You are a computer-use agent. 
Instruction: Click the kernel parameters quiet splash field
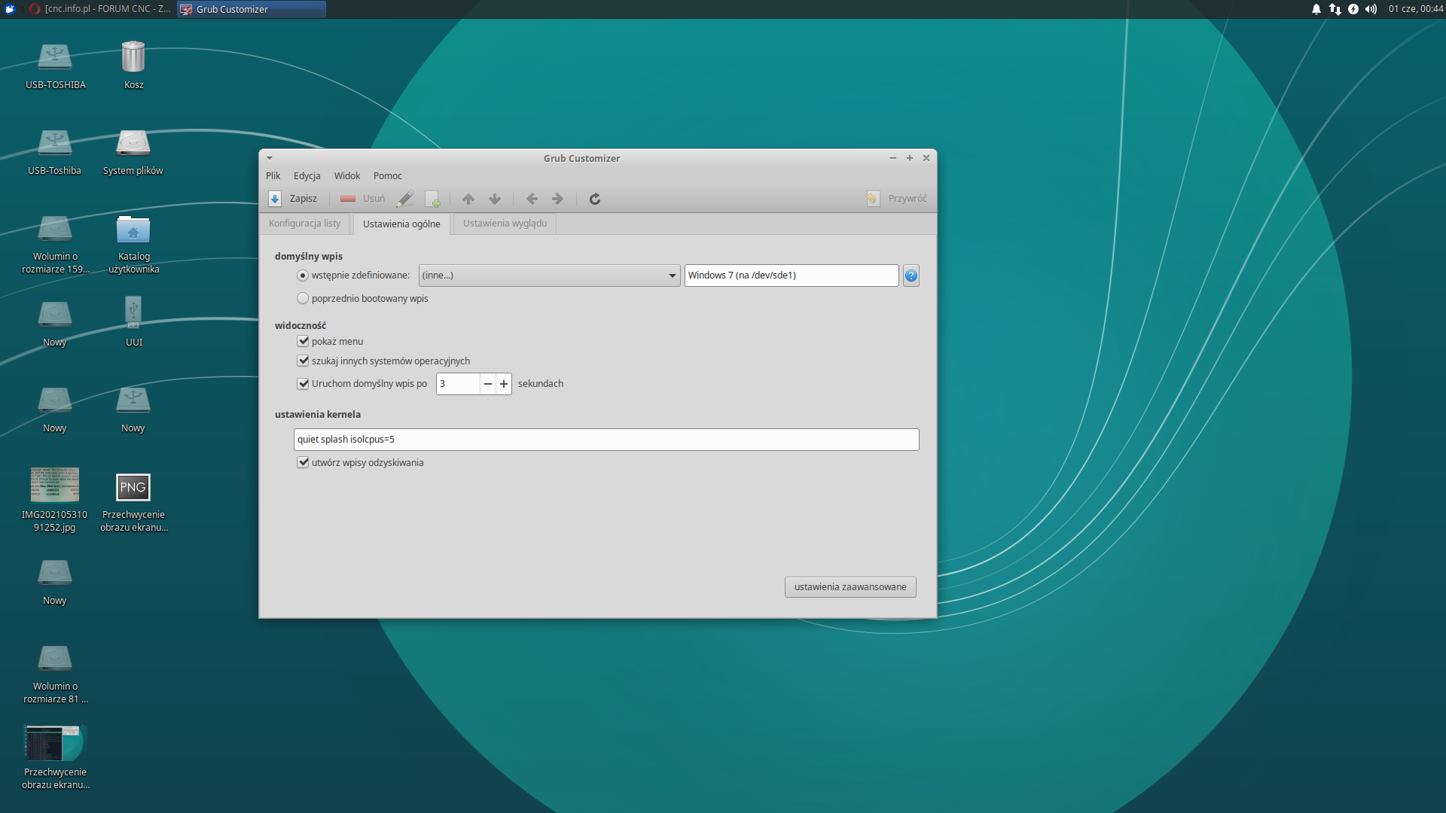tap(606, 440)
